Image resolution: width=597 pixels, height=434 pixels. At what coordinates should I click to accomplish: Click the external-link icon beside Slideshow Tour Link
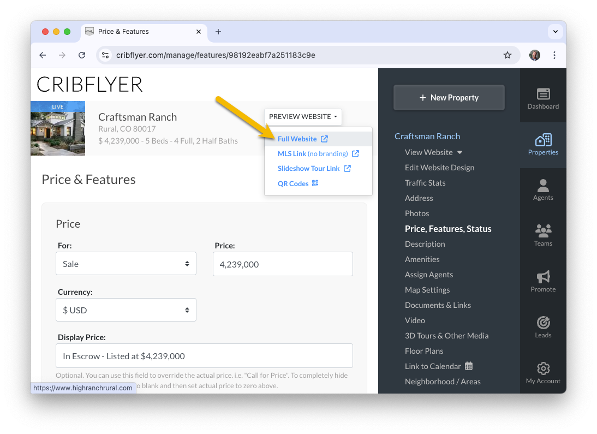point(347,169)
